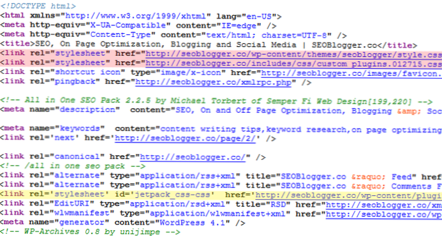This screenshot has width=442, height=236.
Task: Open the wlwmanifest href link
Action: (384, 214)
